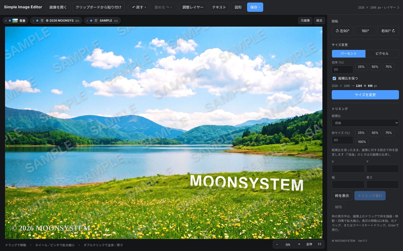Click 統合 to merge layers

[x=319, y=21]
